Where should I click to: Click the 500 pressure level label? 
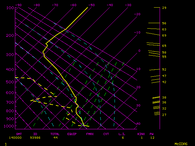[x=10, y=82]
